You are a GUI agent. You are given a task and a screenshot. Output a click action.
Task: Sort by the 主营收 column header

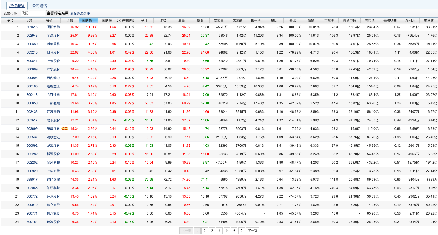pos(429,20)
